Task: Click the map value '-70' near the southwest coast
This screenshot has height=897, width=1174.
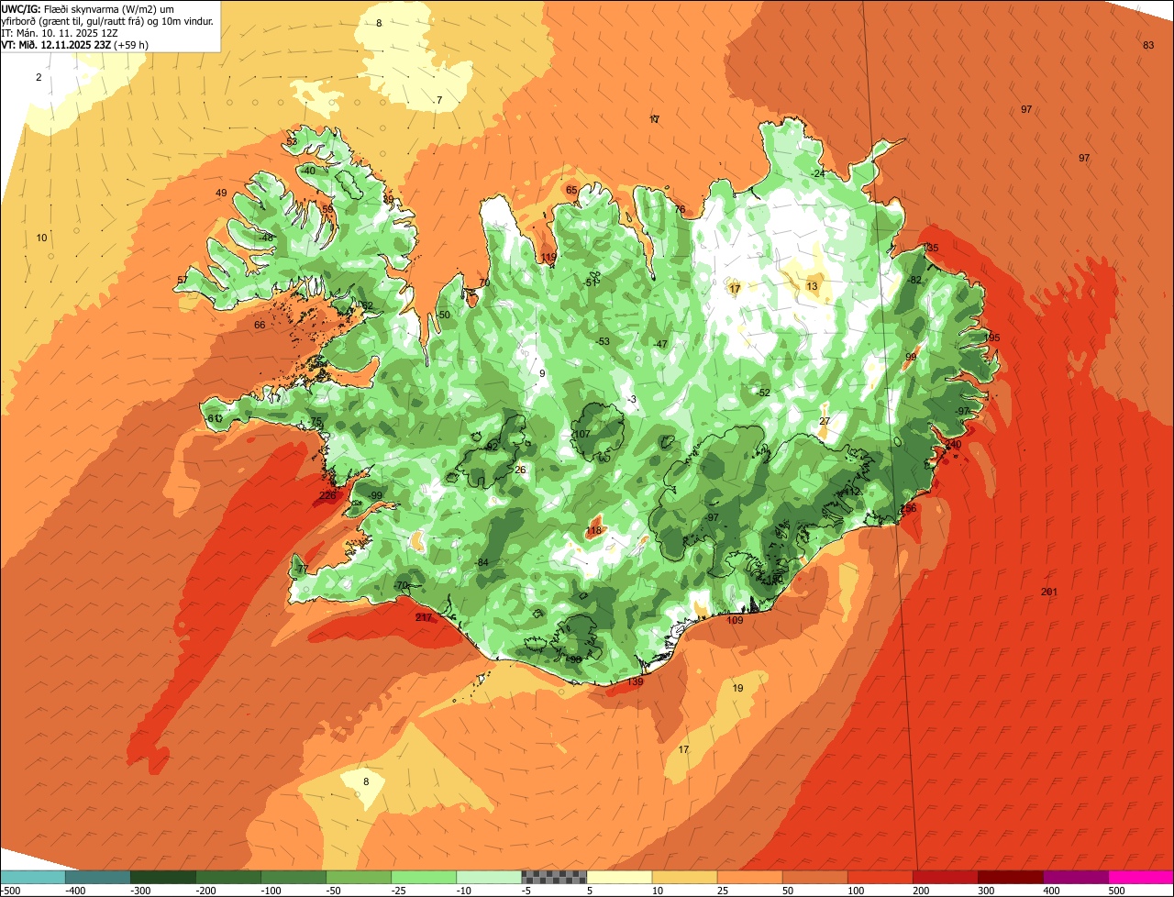Action: 400,585
